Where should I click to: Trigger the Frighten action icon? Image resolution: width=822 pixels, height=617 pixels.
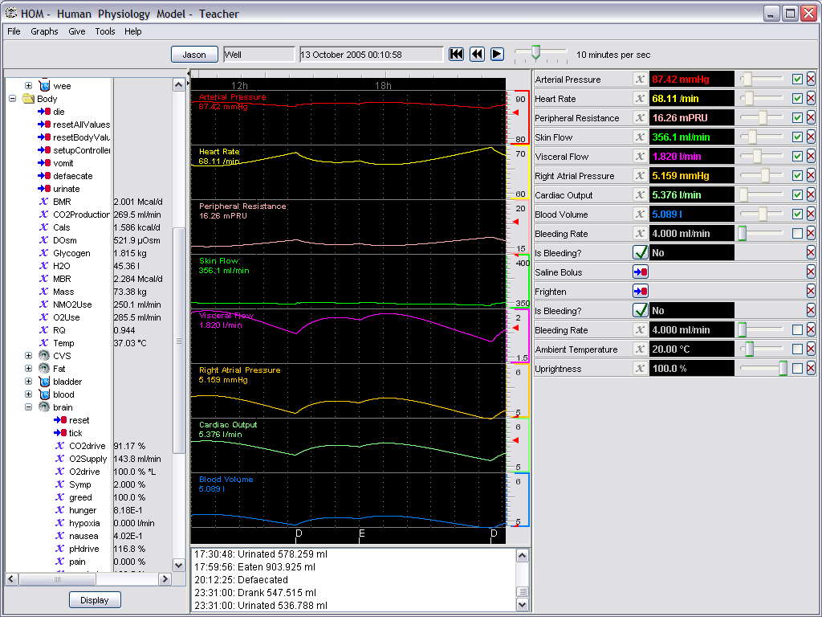640,292
